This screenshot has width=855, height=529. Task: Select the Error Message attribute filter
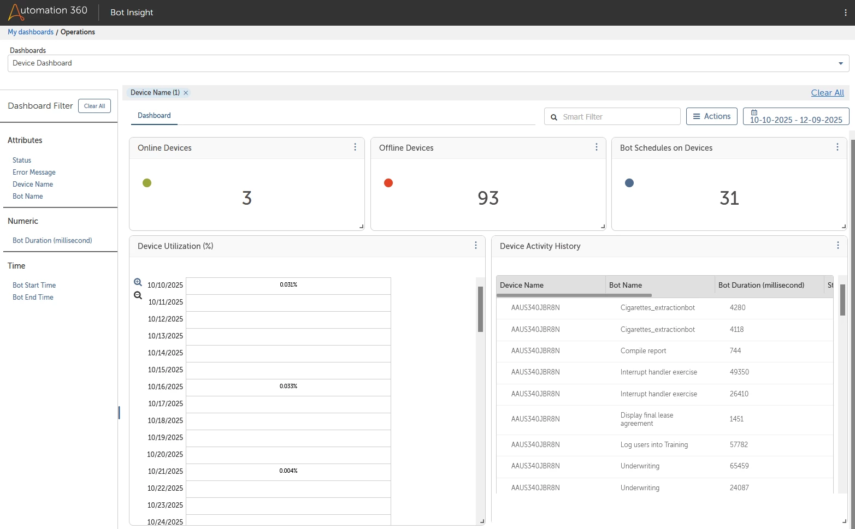point(34,173)
